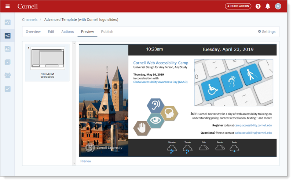Open the checkmark tasks sidebar icon
Viewport: 293px width, 182px height.
(7, 89)
